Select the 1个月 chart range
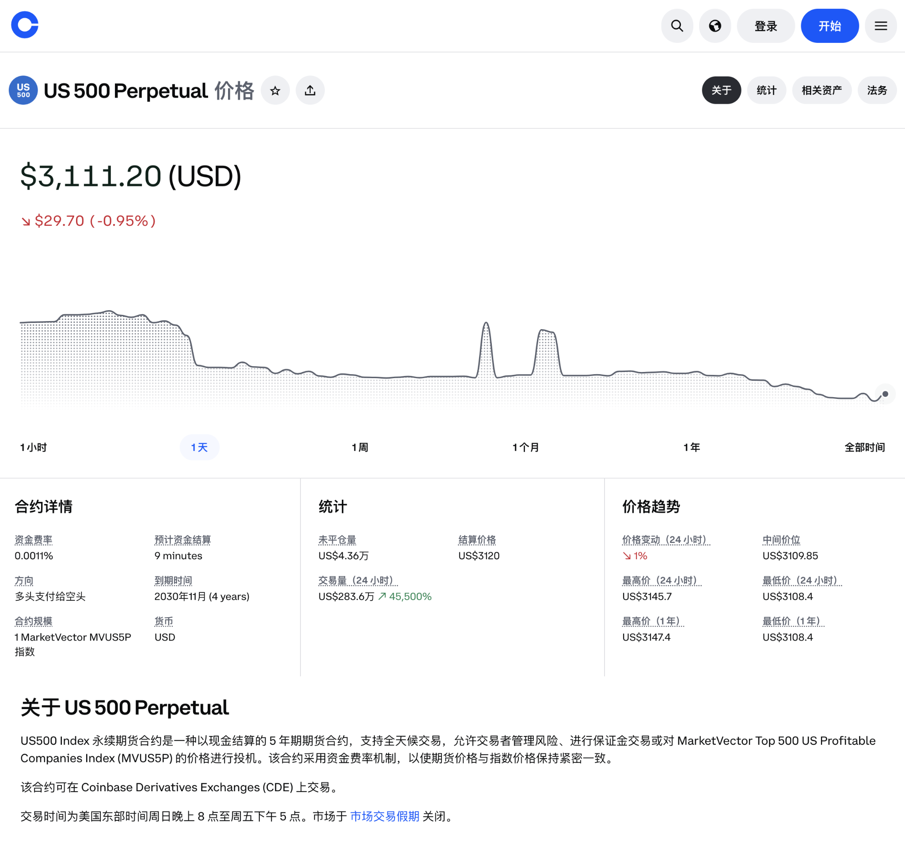 (x=525, y=448)
